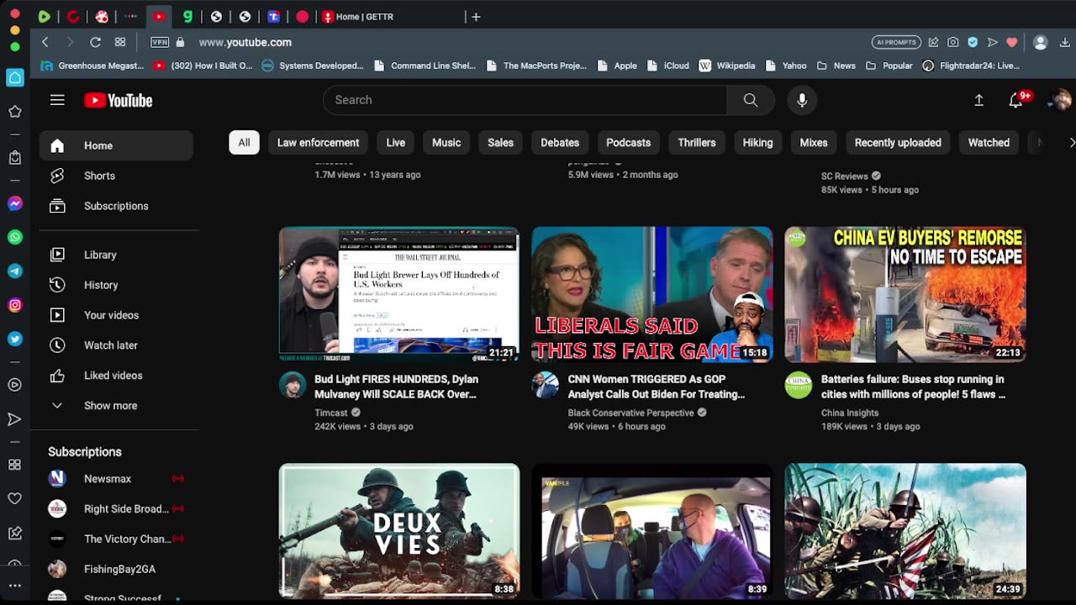The height and width of the screenshot is (605, 1076).
Task: Open Telegram in the Opera sidebar
Action: [x=15, y=271]
